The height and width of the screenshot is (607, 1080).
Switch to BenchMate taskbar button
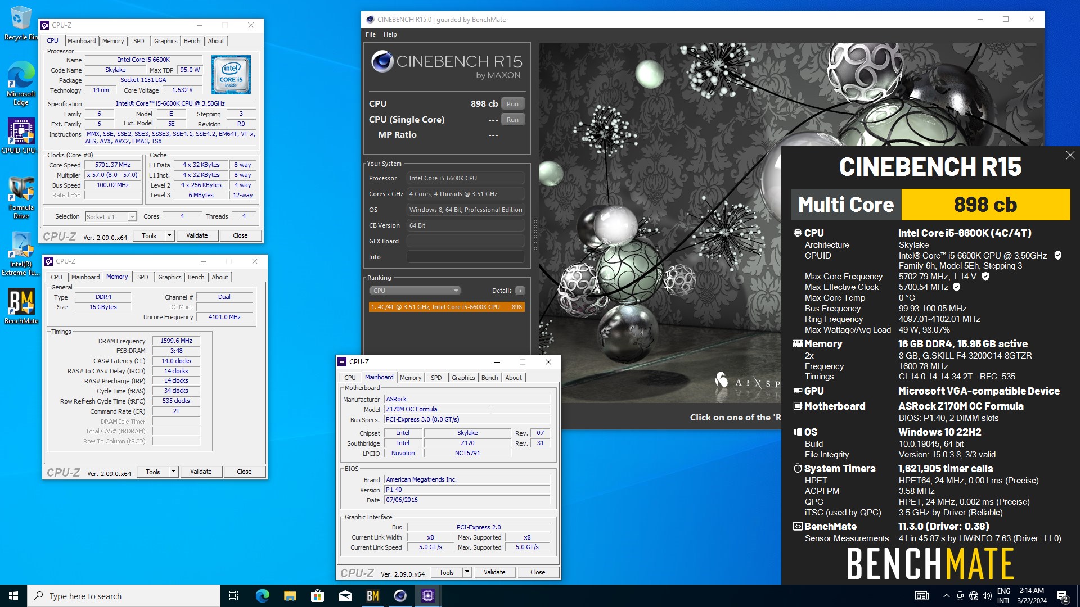coord(372,596)
